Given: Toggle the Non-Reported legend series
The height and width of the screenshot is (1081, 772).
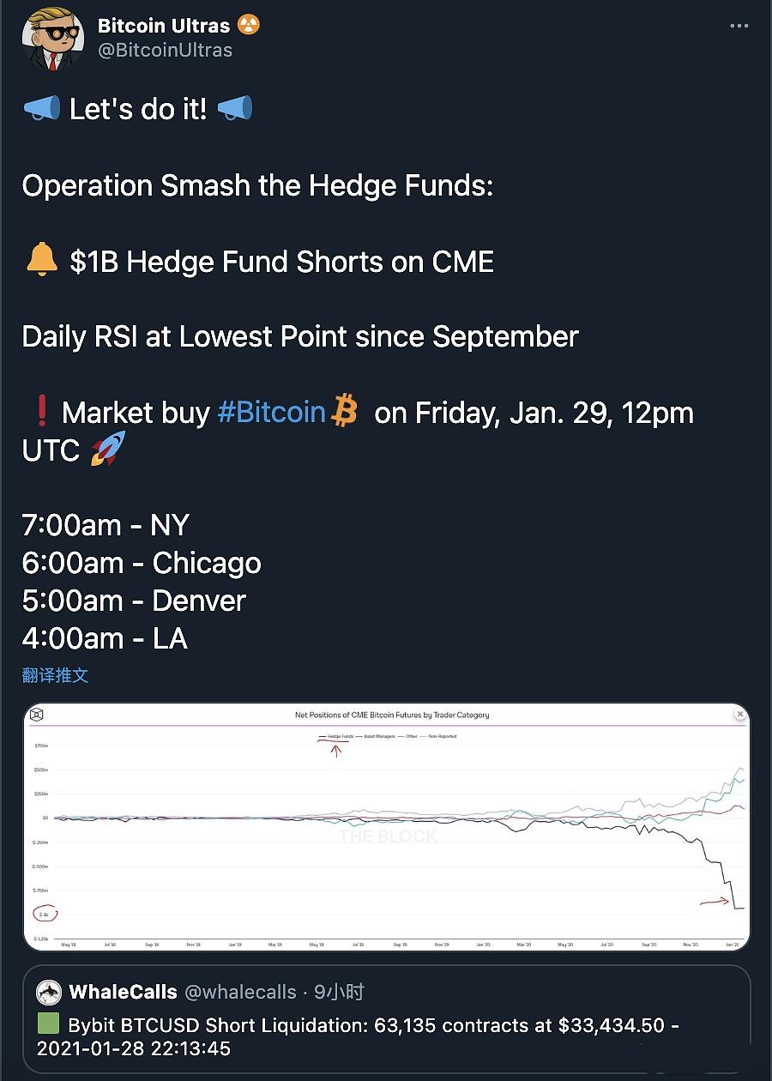Looking at the screenshot, I should tap(443, 736).
